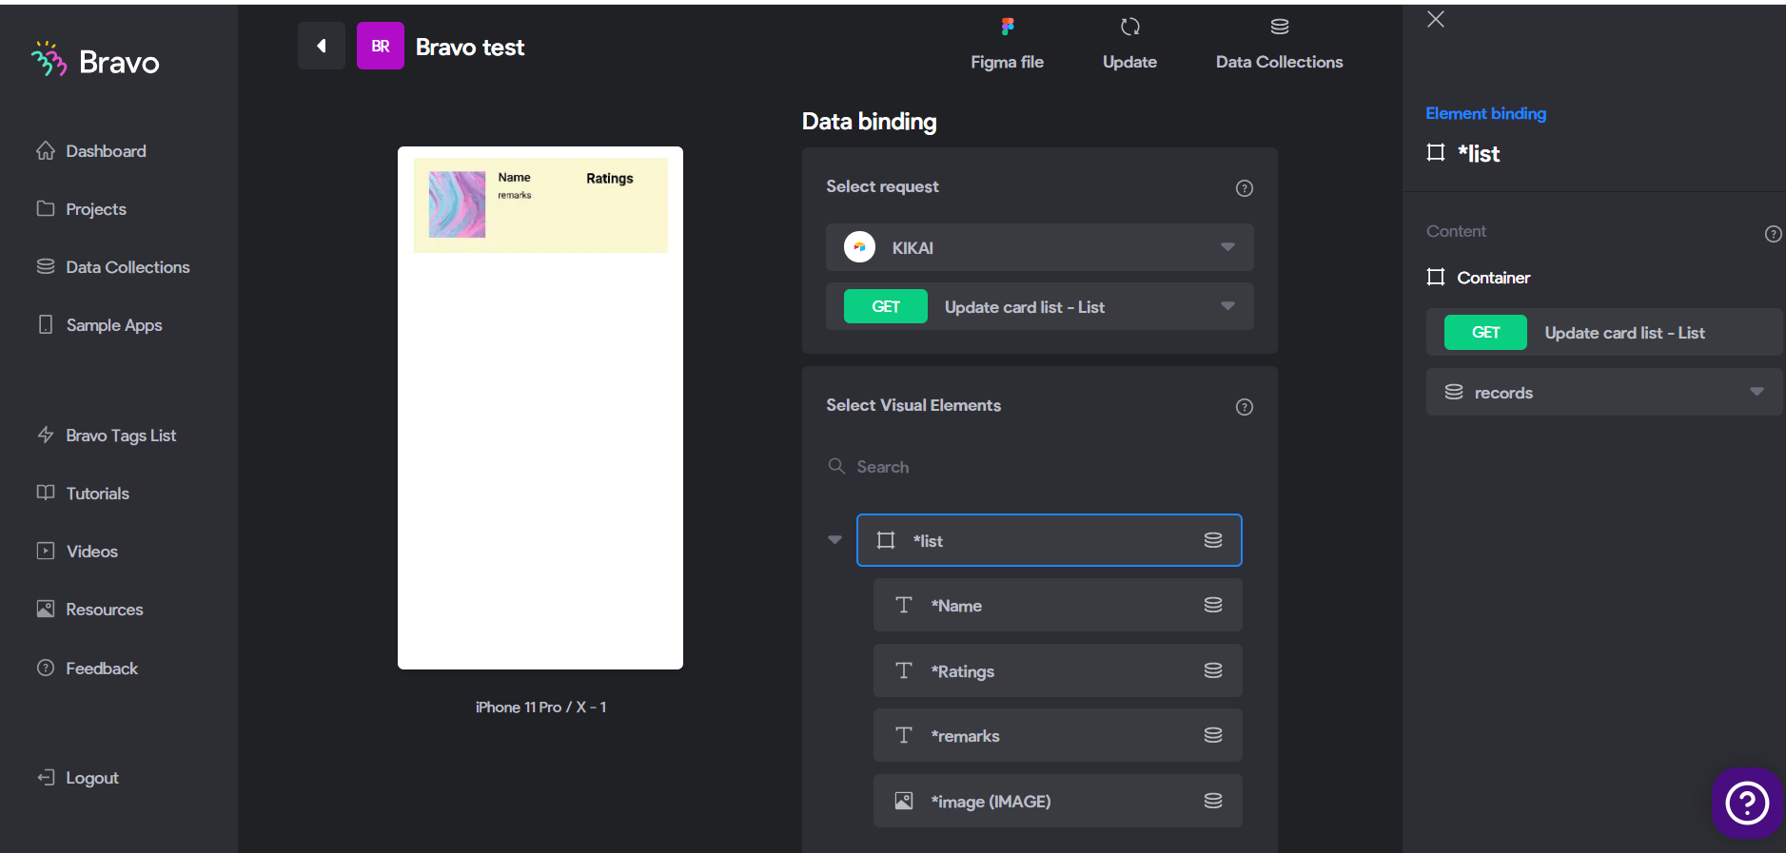Close the Element binding panel
The height and width of the screenshot is (853, 1786).
pyautogui.click(x=1436, y=19)
